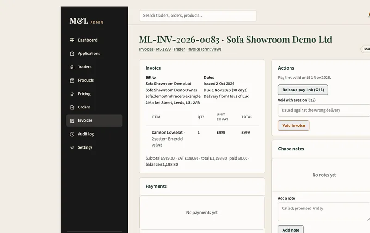Open the Dashboard menu item

94,40
